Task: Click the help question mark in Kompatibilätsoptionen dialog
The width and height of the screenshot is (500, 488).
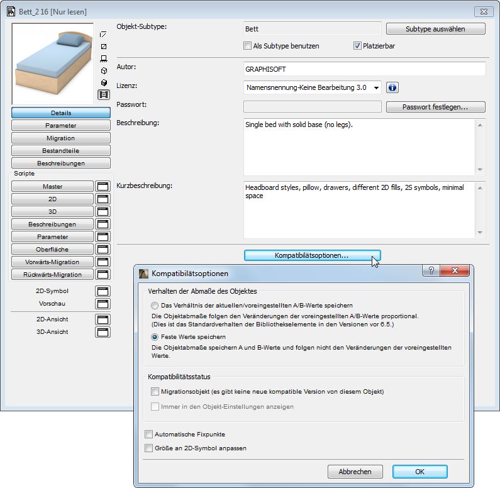Action: click(x=431, y=270)
